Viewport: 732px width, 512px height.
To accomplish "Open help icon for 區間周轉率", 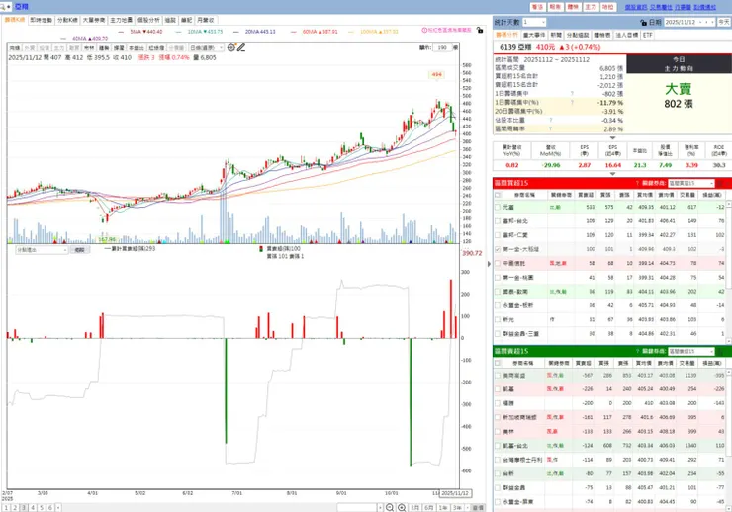I will [550, 128].
